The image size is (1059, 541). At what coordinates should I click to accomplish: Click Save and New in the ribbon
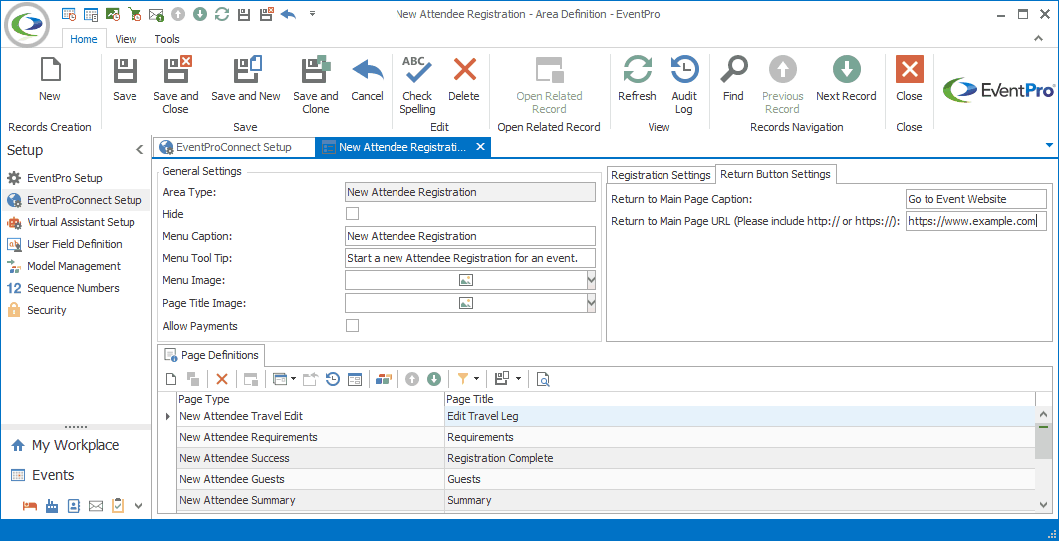246,79
